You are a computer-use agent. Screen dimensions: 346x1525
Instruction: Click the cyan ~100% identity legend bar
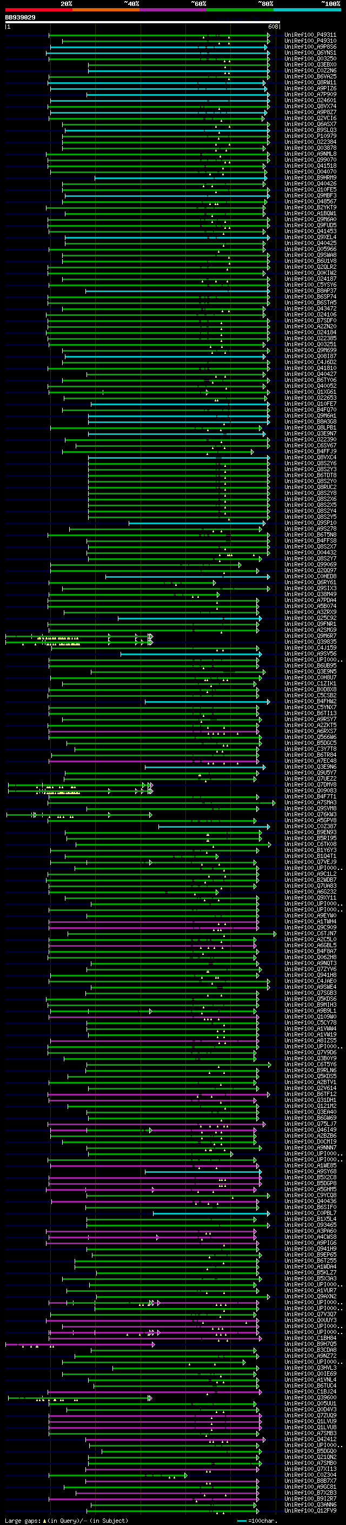pos(308,10)
